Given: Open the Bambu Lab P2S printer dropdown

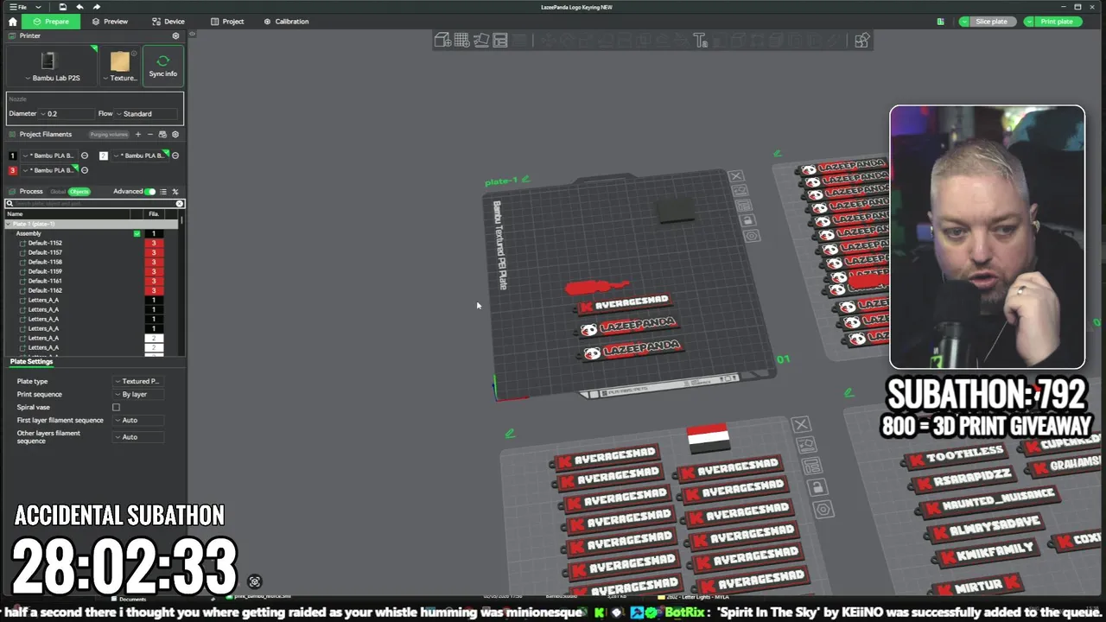Looking at the screenshot, I should [54, 66].
